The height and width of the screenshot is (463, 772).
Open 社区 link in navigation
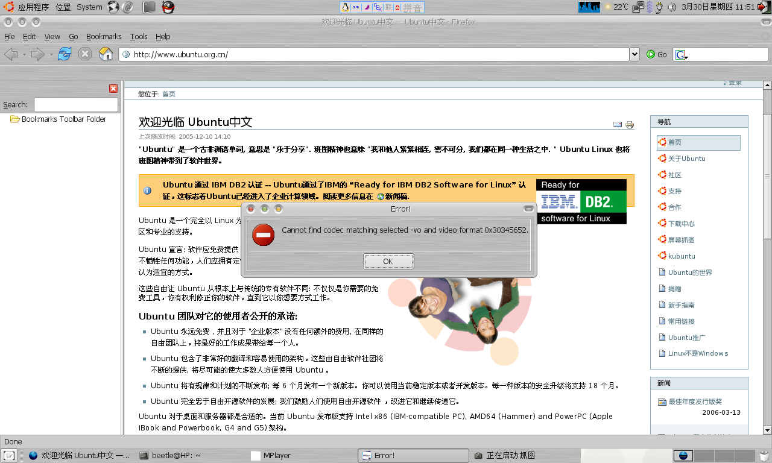[675, 175]
